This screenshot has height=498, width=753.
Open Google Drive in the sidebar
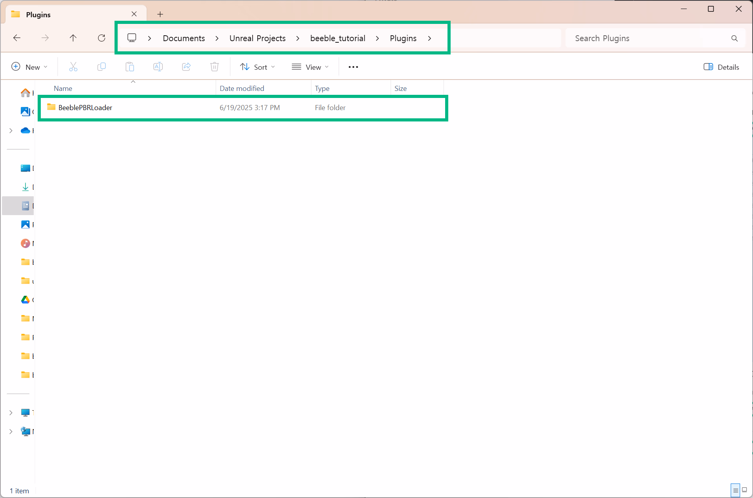25,300
